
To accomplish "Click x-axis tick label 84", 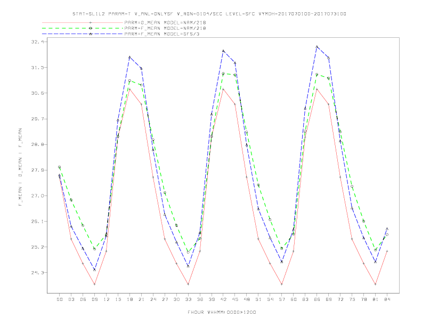I will tap(387, 299).
